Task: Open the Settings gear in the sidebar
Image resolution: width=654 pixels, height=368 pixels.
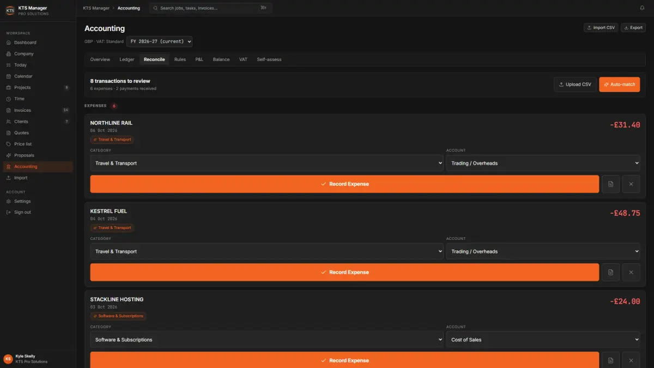Action: pos(9,201)
